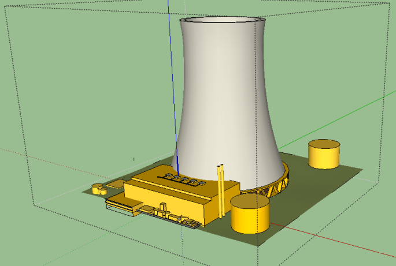Image resolution: width=396 pixels, height=266 pixels.
Task: Select the flat square pad beside small tanks
Action: (x=116, y=184)
